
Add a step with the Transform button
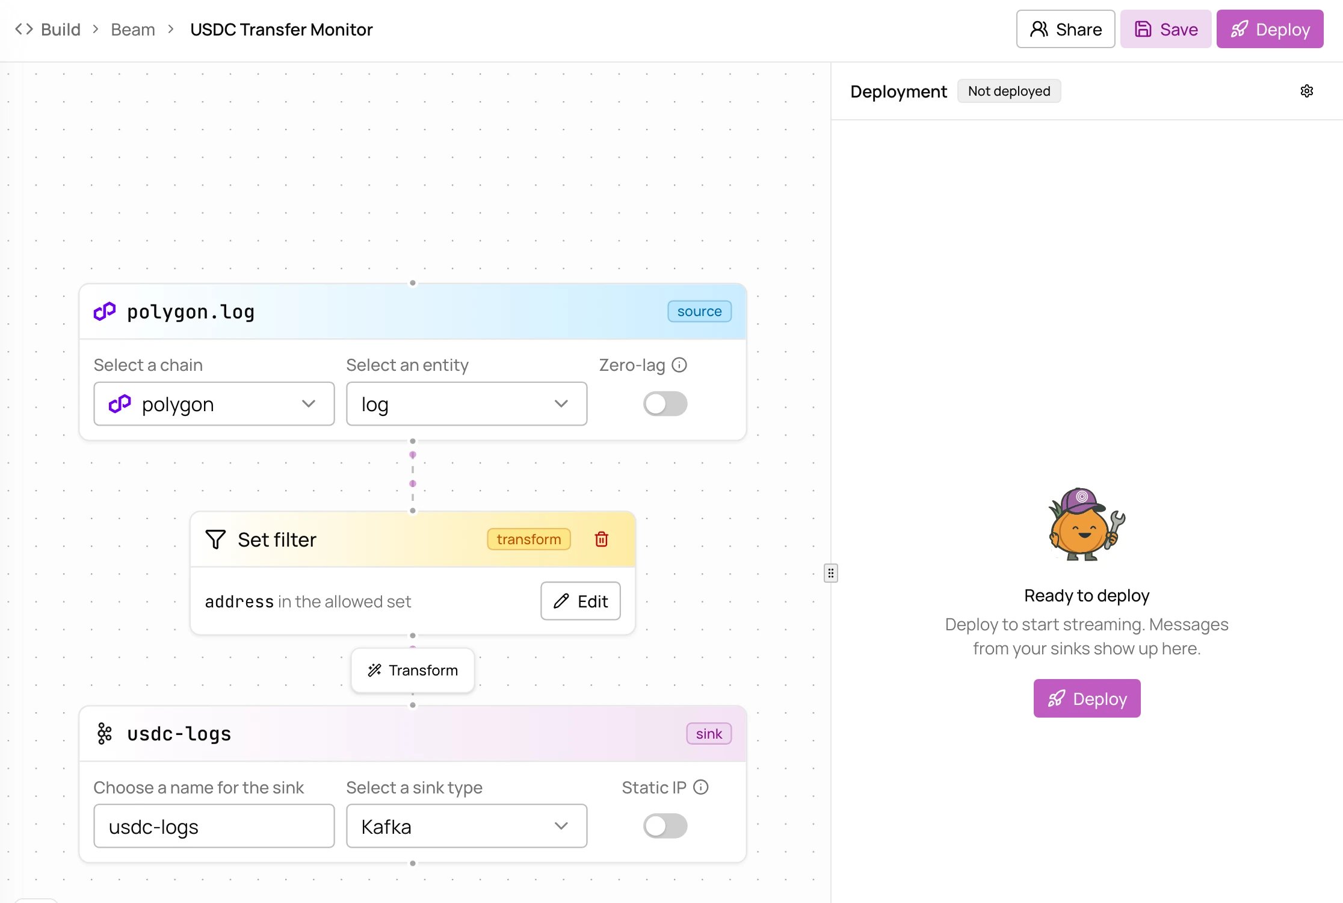click(413, 670)
